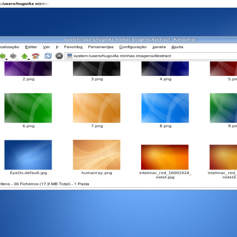Click the 4.png file name

pos(165,79)
